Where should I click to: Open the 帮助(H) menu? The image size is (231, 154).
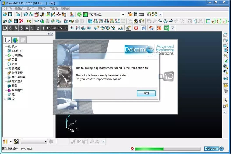coord(66,9)
